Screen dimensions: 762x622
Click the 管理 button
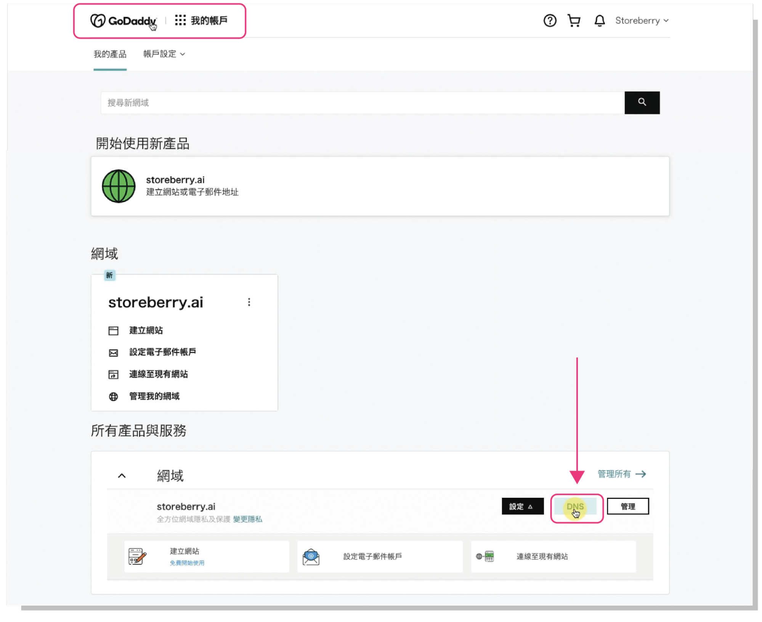[x=628, y=507]
